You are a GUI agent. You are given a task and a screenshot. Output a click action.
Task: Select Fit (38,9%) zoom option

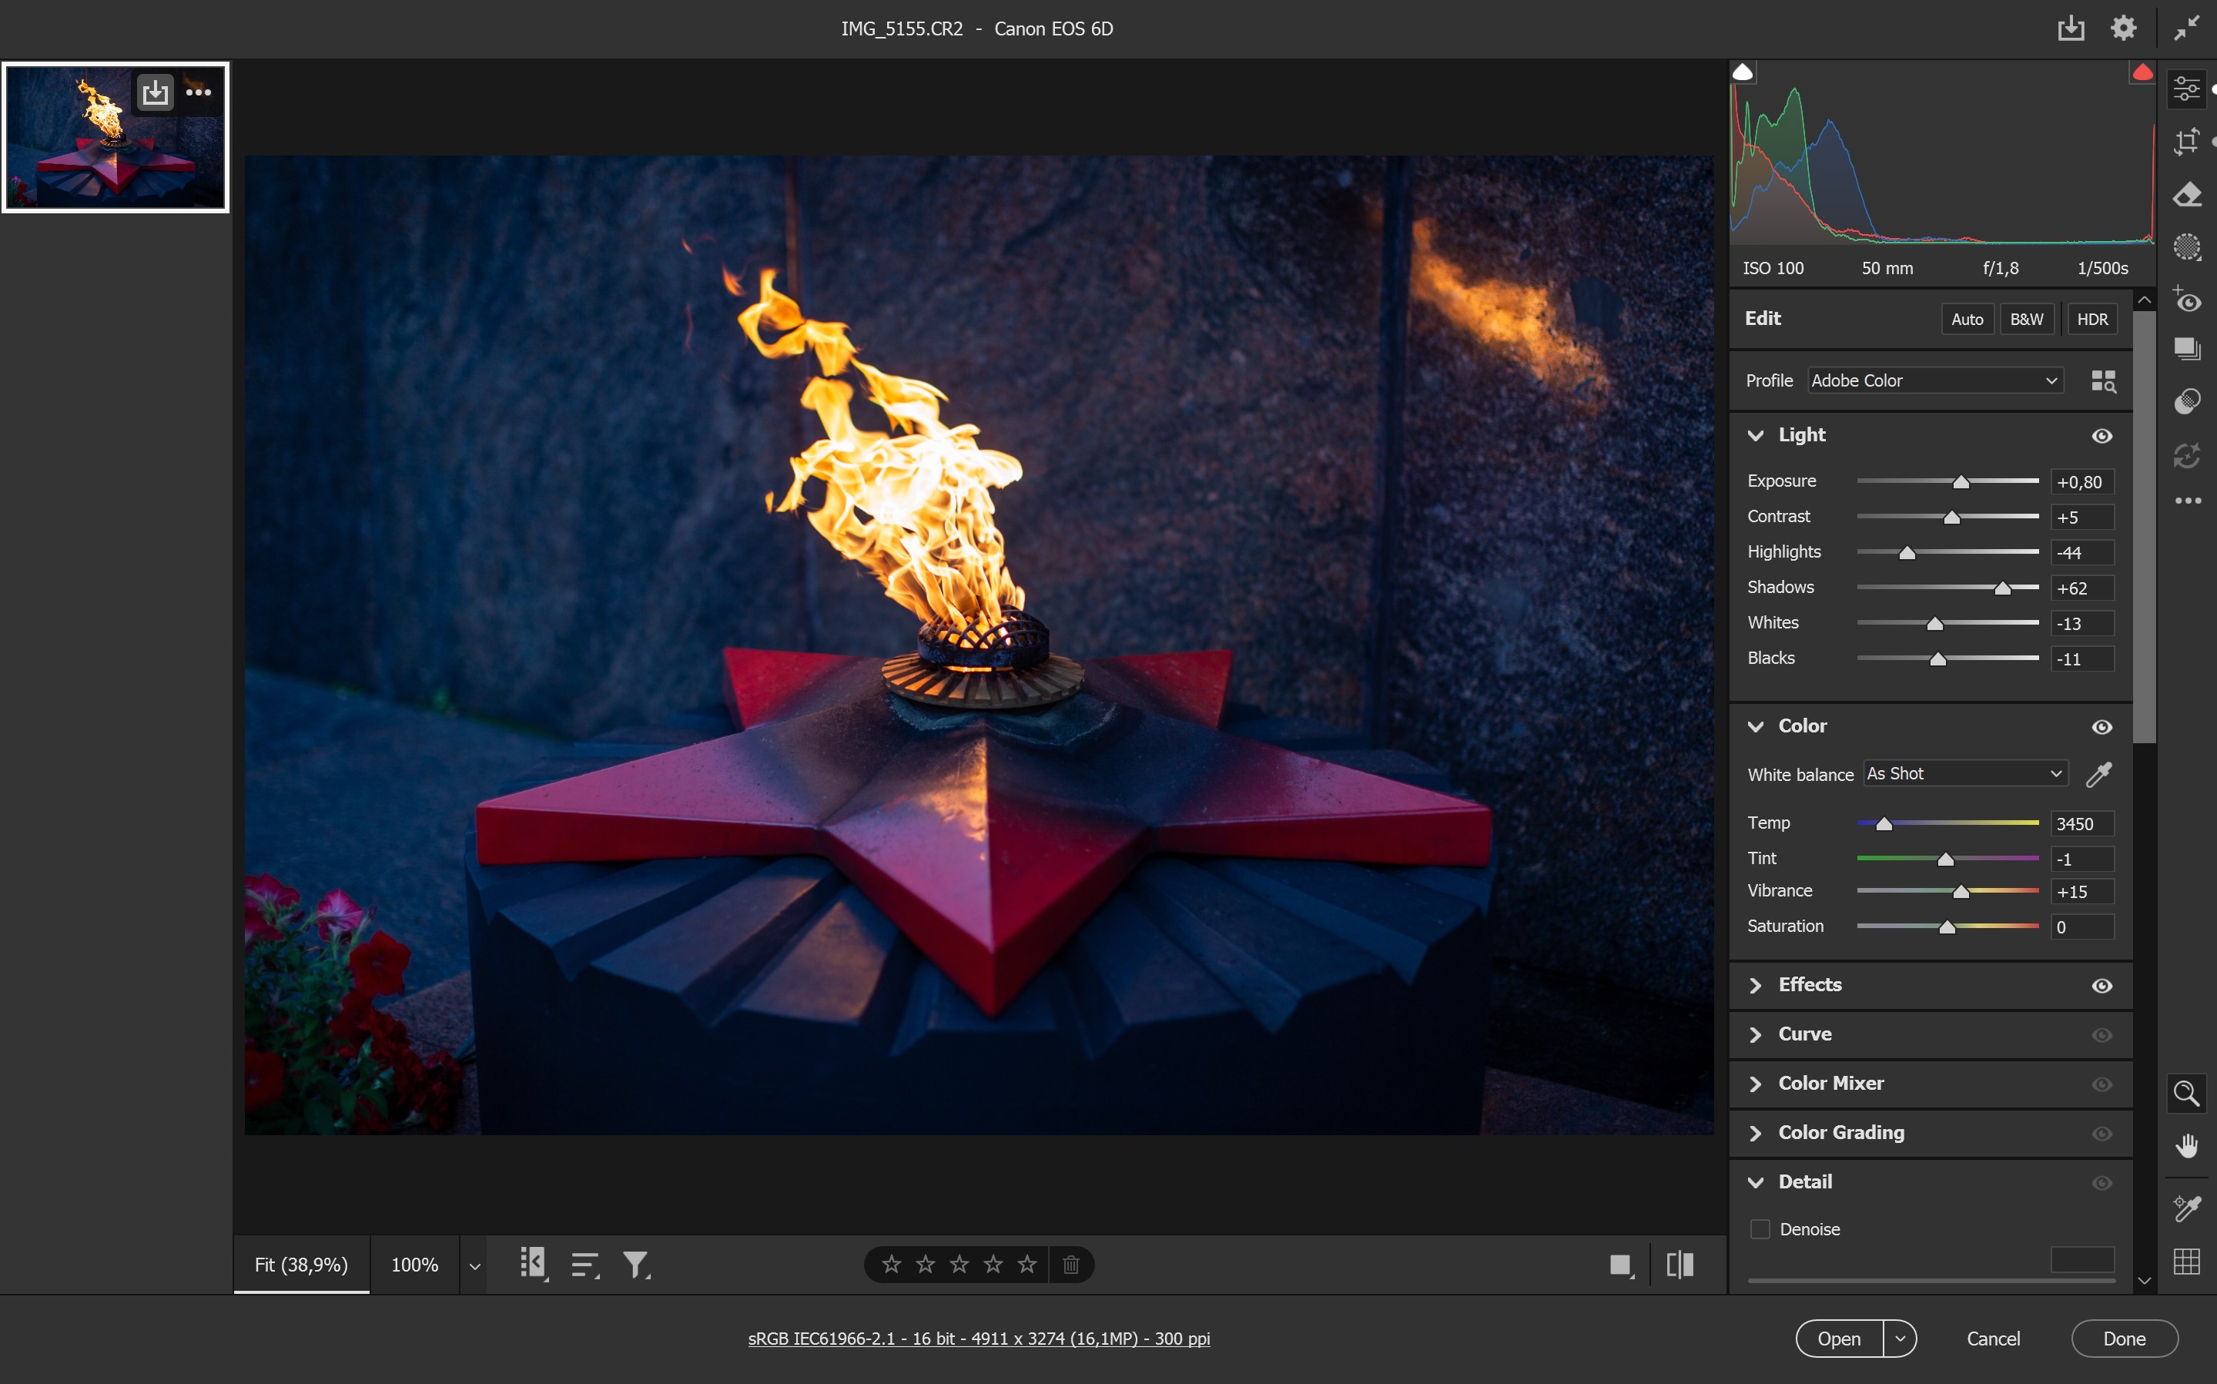pyautogui.click(x=301, y=1264)
